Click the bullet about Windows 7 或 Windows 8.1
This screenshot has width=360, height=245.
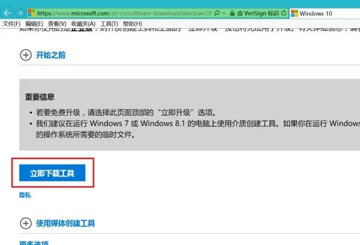coord(198,124)
